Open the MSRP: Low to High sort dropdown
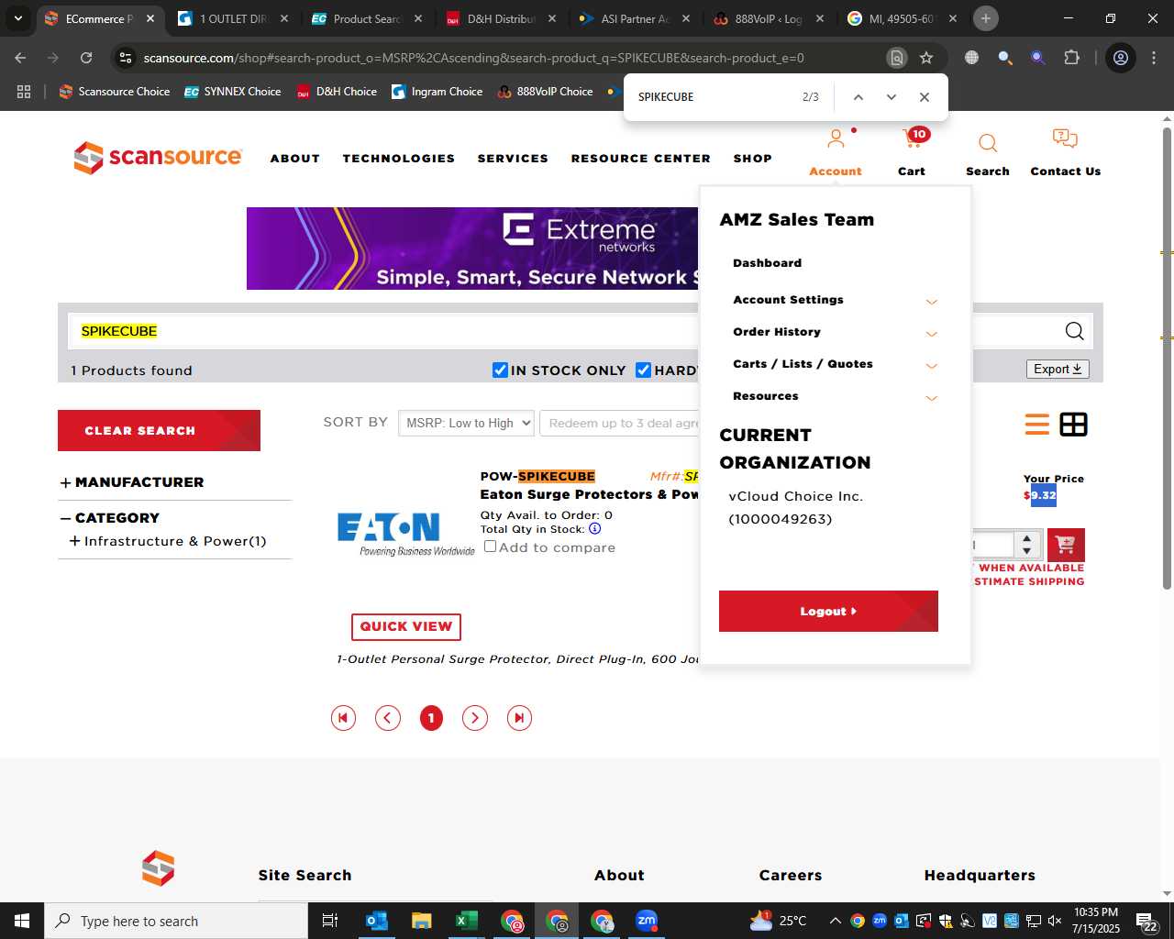The image size is (1174, 939). [x=466, y=423]
